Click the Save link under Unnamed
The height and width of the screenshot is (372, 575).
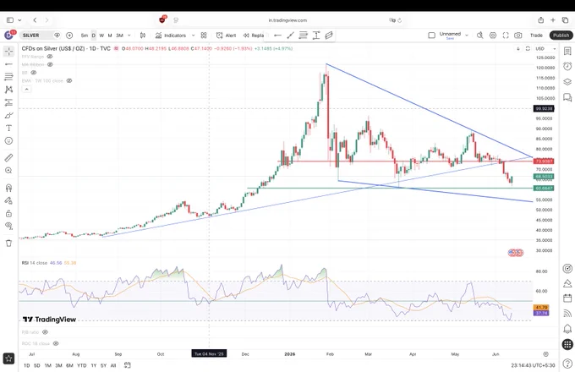point(450,39)
